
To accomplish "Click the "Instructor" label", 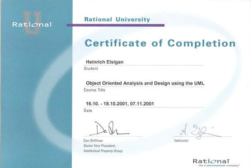I will (x=181, y=141).
